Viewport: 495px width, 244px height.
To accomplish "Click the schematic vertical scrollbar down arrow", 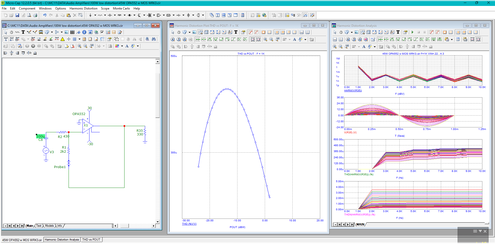I will click(158, 222).
